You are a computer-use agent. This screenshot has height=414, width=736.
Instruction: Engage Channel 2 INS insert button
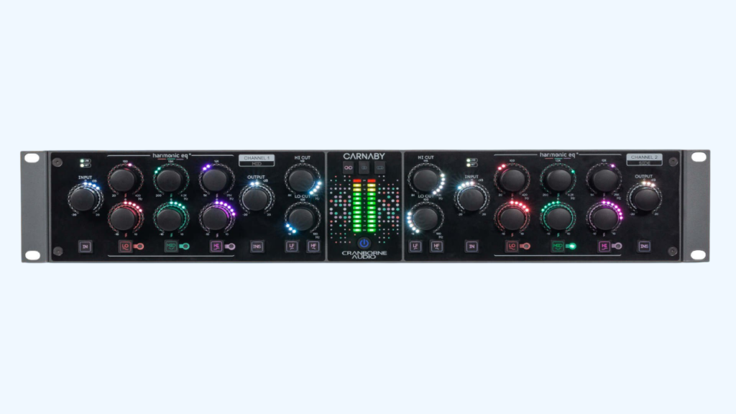coord(644,246)
